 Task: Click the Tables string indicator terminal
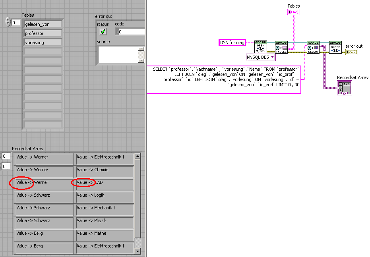pyautogui.click(x=294, y=12)
